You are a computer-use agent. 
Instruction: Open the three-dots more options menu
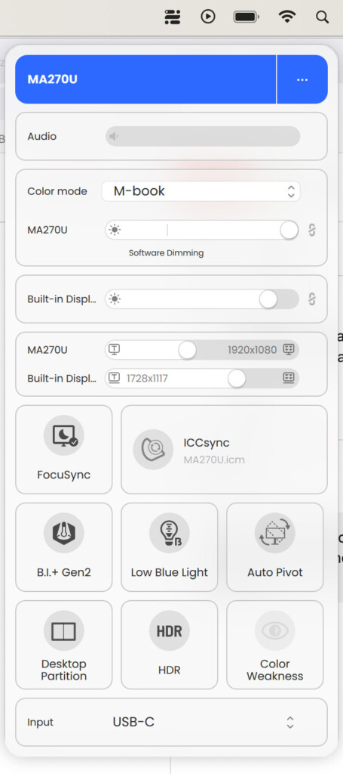[302, 79]
